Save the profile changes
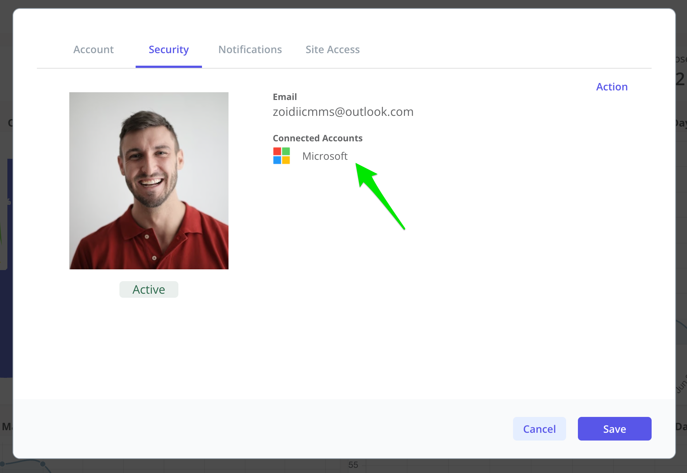 pyautogui.click(x=615, y=429)
